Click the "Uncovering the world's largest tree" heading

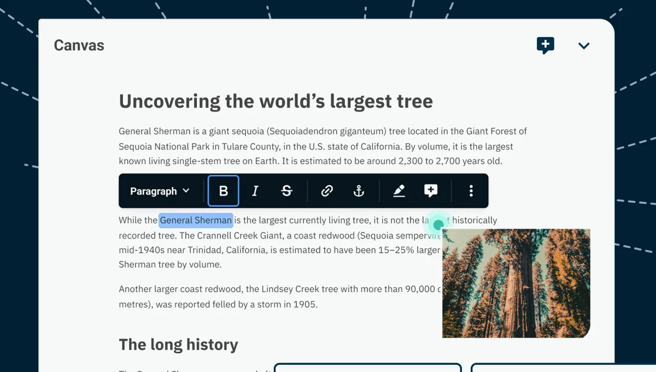point(276,101)
